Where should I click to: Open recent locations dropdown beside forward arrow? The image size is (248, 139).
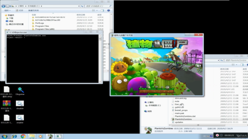(10, 6)
